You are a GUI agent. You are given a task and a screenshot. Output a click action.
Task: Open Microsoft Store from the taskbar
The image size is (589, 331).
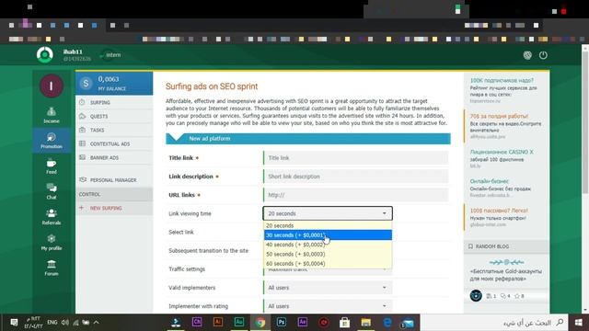(344, 323)
